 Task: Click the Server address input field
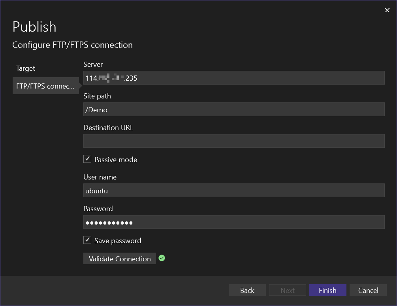pos(234,78)
